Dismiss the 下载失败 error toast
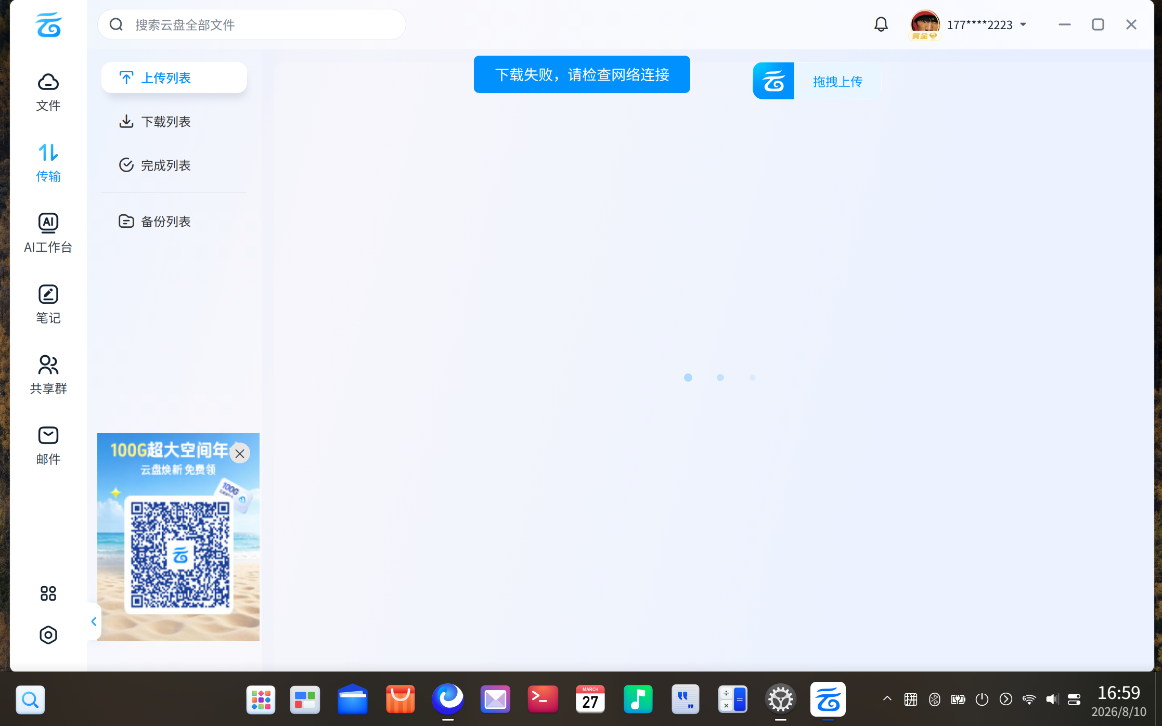The image size is (1162, 726). pyautogui.click(x=582, y=74)
